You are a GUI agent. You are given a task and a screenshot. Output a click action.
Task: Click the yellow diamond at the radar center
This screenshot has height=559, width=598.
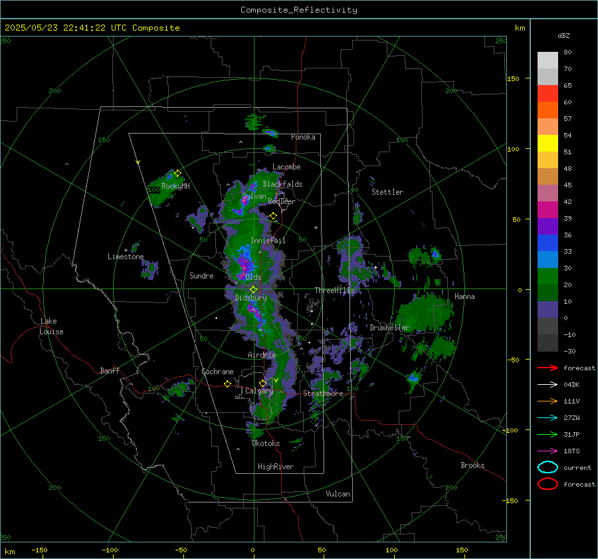[x=253, y=290]
